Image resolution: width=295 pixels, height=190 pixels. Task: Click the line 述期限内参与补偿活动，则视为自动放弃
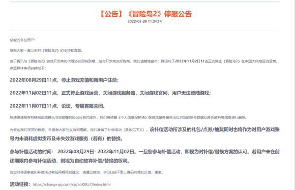click(70, 161)
